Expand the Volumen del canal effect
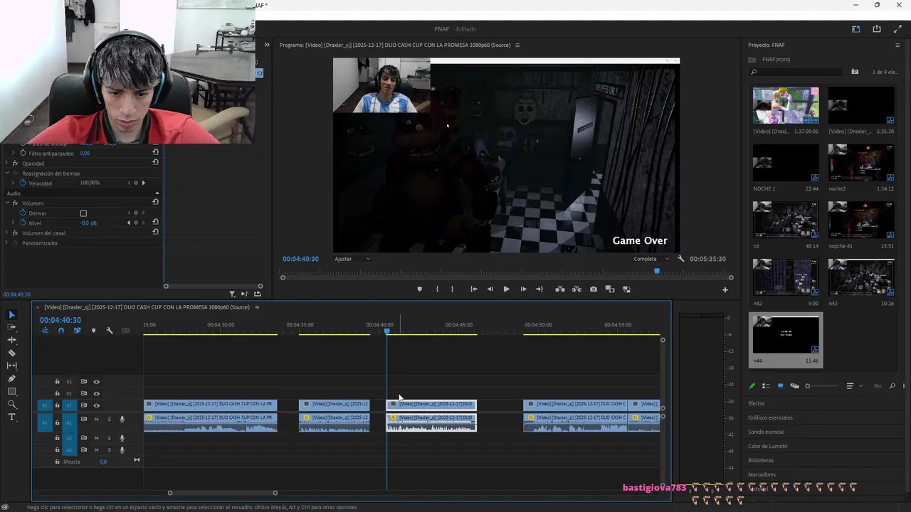Screen dimensions: 911x512 (x=6, y=233)
